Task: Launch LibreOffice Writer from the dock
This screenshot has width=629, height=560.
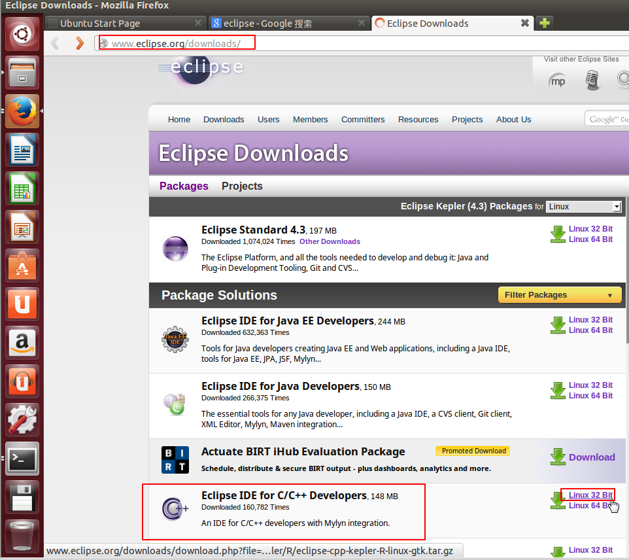Action: click(22, 150)
